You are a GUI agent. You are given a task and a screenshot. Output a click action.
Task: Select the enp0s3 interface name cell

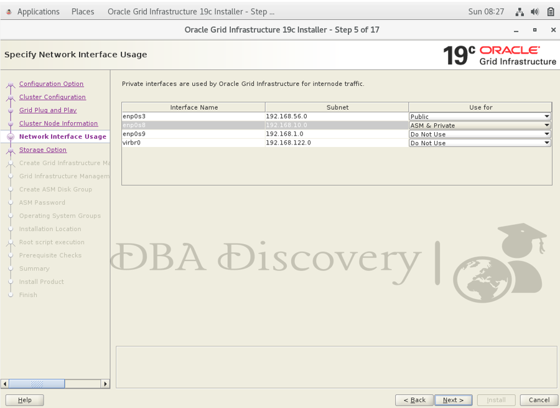(194, 116)
